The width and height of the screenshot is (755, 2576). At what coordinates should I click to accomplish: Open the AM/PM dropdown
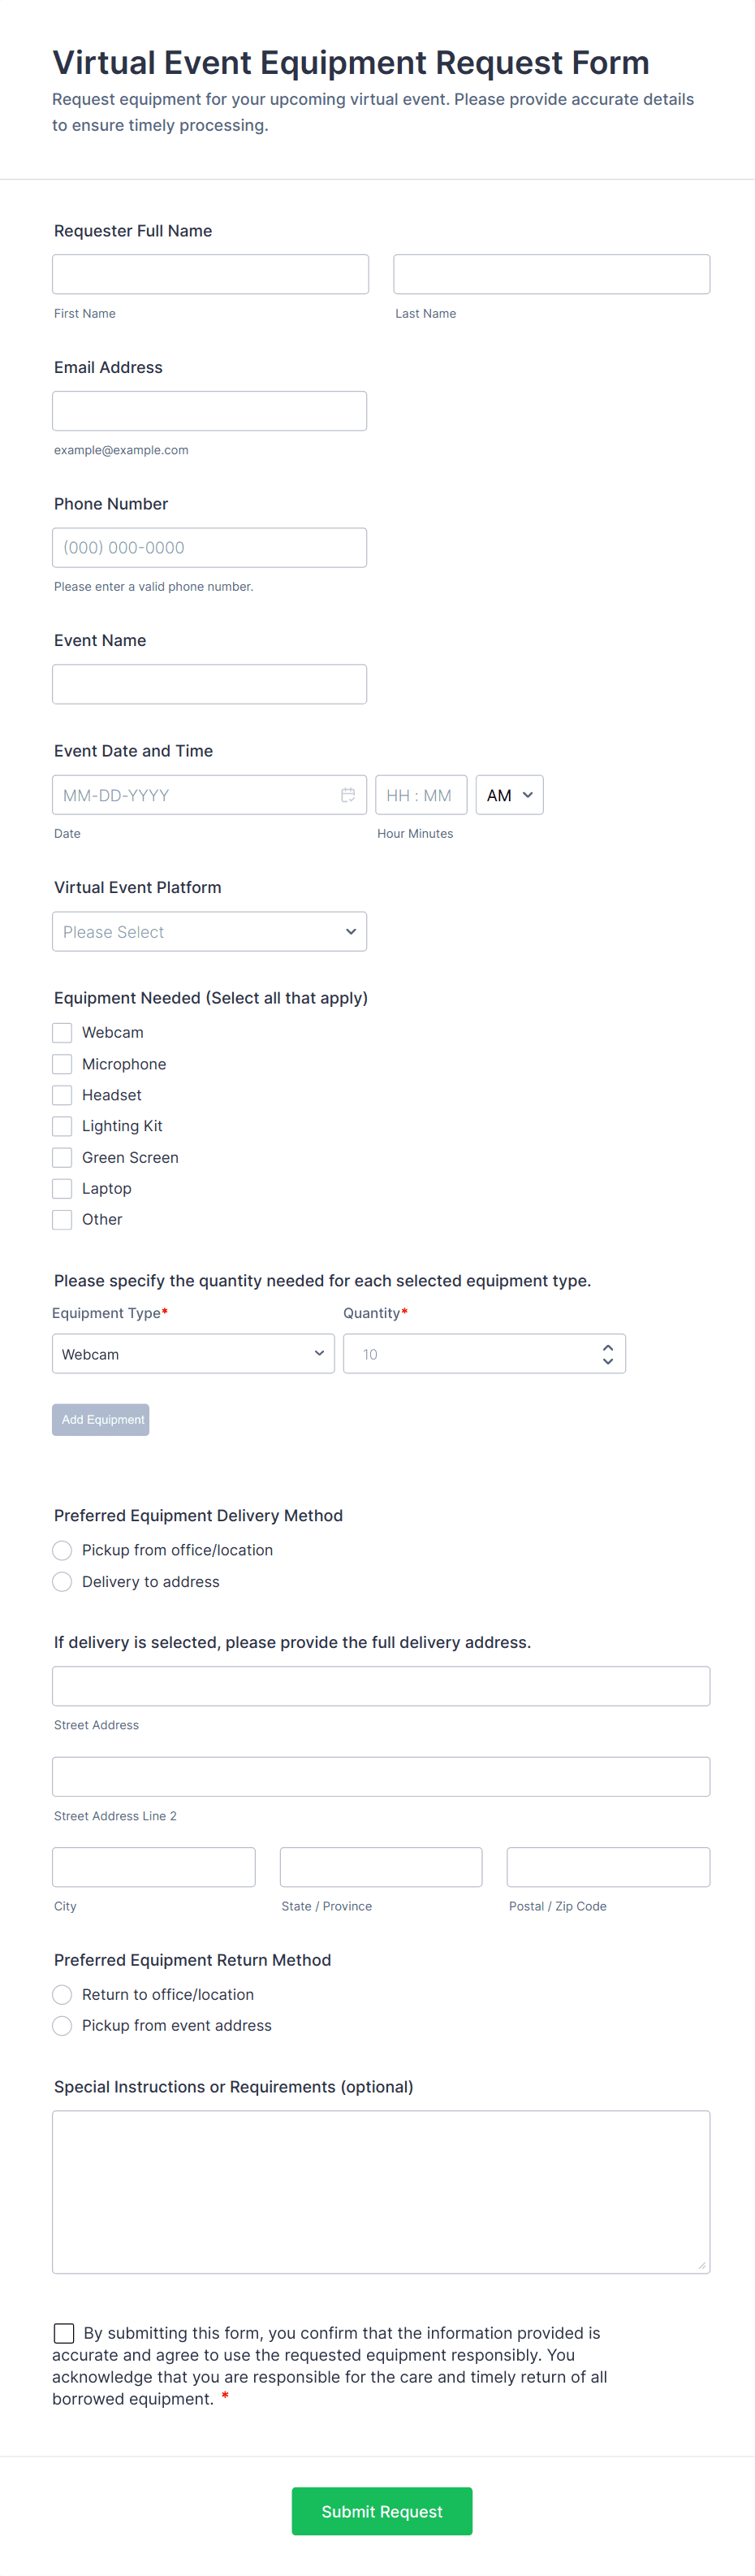coord(509,795)
